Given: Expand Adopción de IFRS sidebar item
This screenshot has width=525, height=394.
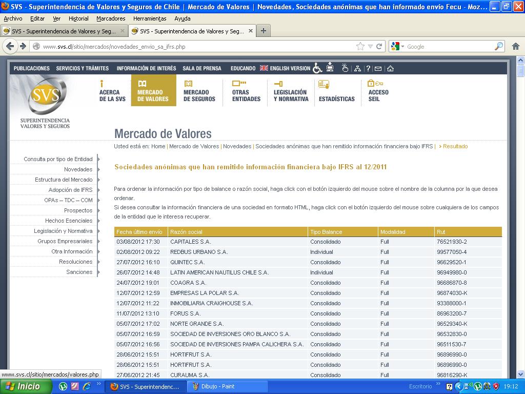Looking at the screenshot, I should pos(70,190).
